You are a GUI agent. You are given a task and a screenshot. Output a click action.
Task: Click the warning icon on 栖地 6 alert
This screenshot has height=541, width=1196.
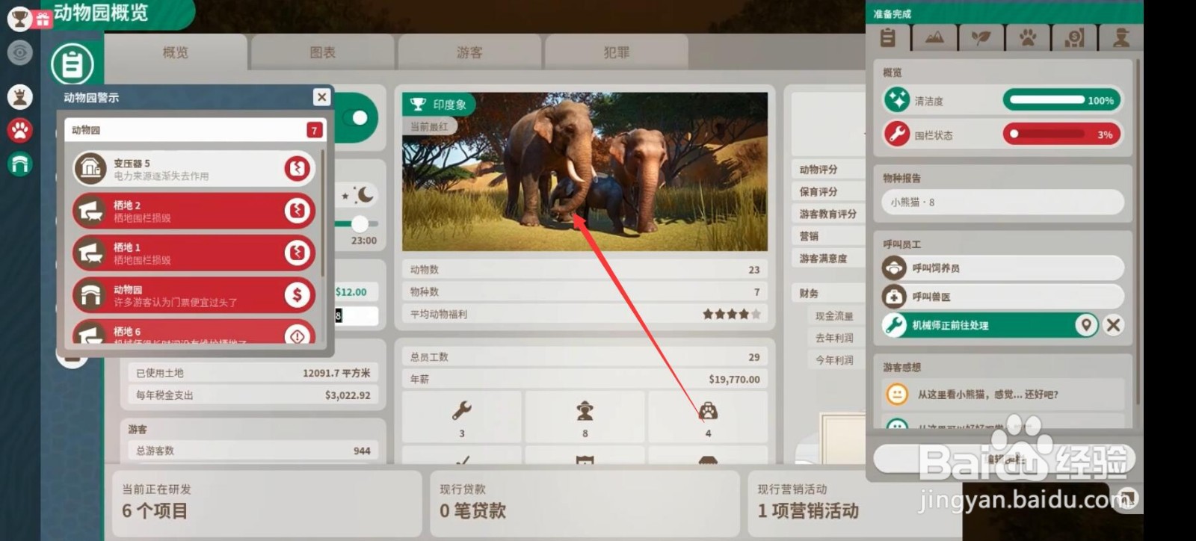[x=298, y=336]
